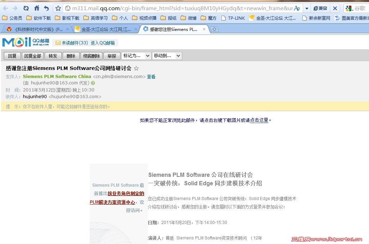This screenshot has width=369, height=244.
Task: Open the 公务员 bookmark folder
Action: (12, 18)
